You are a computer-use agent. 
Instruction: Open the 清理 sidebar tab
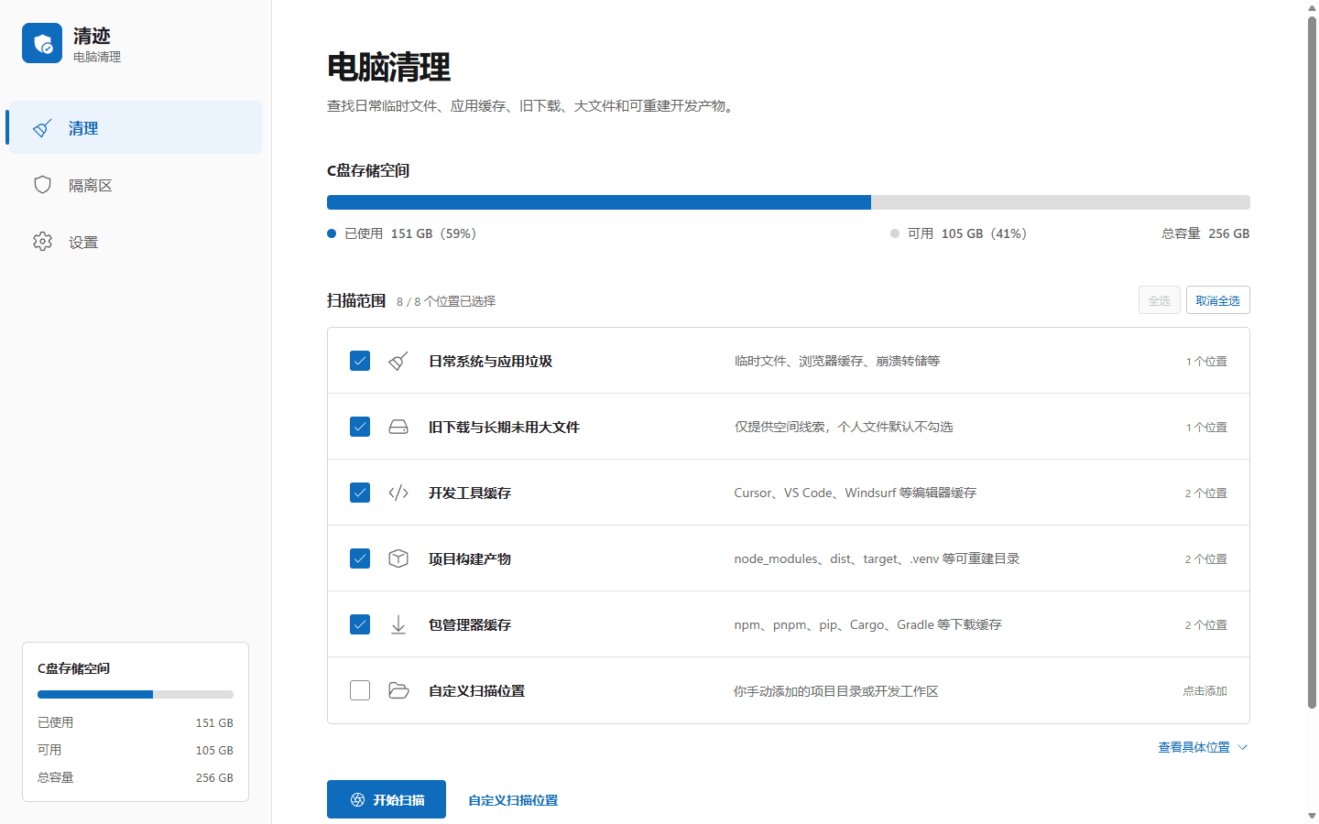tap(134, 127)
